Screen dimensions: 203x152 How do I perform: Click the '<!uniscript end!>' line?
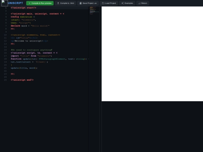22,80
